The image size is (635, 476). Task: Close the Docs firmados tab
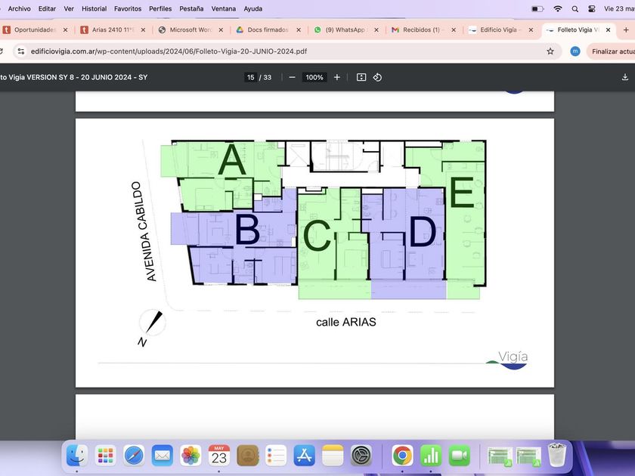tap(299, 29)
